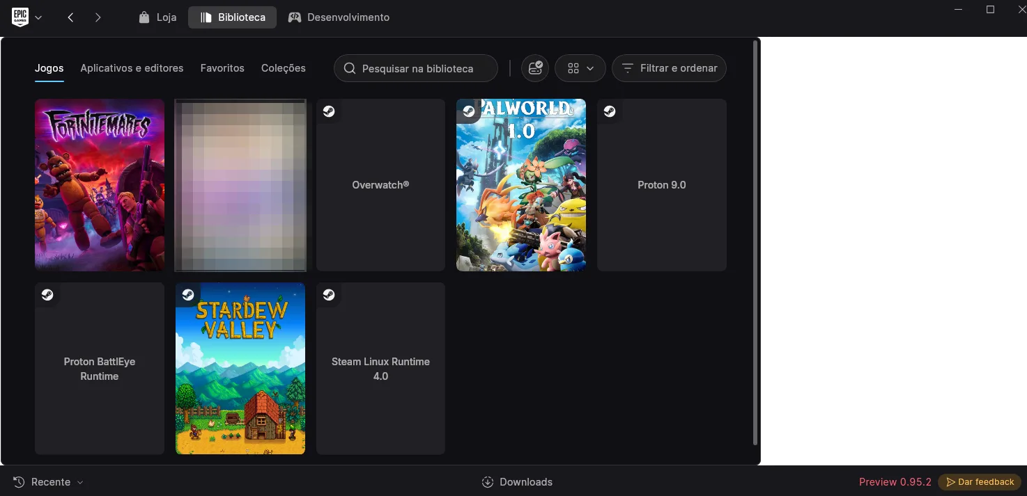This screenshot has width=1027, height=496.
Task: Open the Coleções tab
Action: click(x=284, y=68)
